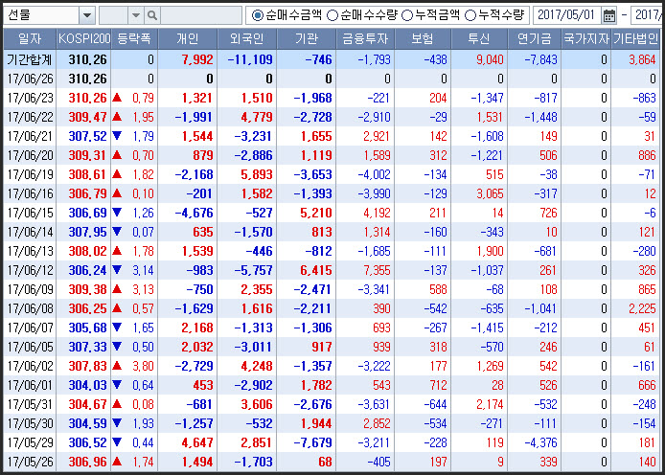Image resolution: width=665 pixels, height=475 pixels.
Task: Click the up arrow on 17/06/09 row
Action: (117, 289)
